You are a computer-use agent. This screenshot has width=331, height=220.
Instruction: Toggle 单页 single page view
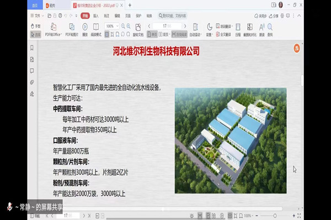[154, 34]
